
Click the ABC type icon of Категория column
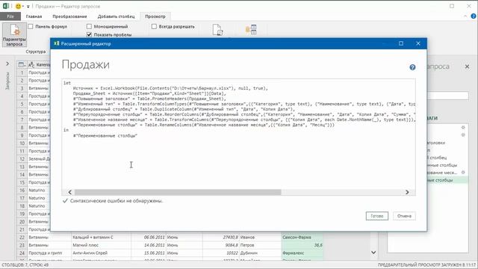pos(31,65)
